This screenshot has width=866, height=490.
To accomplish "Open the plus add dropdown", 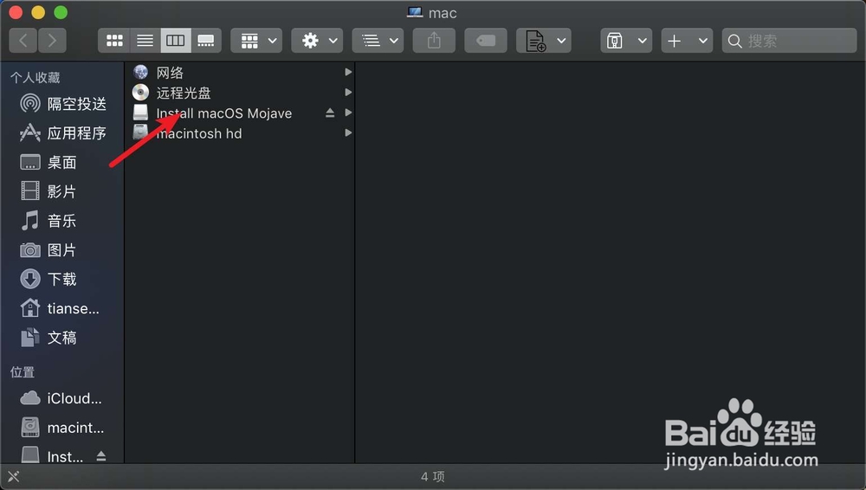I will (x=687, y=41).
